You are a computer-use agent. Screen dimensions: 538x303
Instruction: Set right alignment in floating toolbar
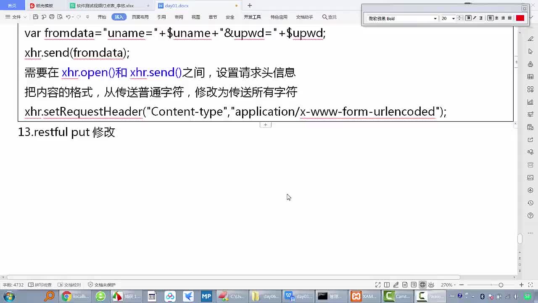[x=503, y=18]
